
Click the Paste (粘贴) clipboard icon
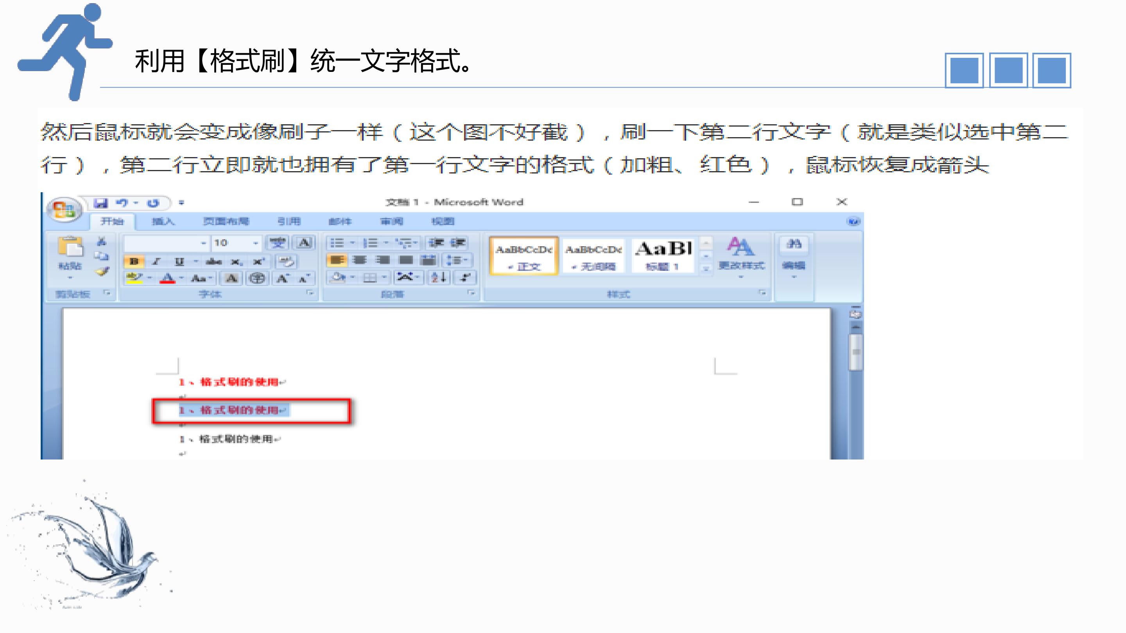coord(70,247)
